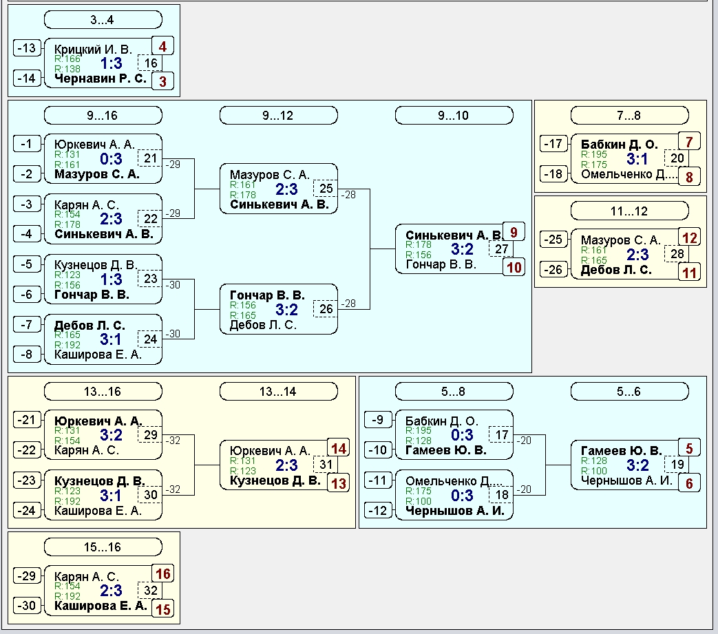Click the red place number 9

point(514,232)
